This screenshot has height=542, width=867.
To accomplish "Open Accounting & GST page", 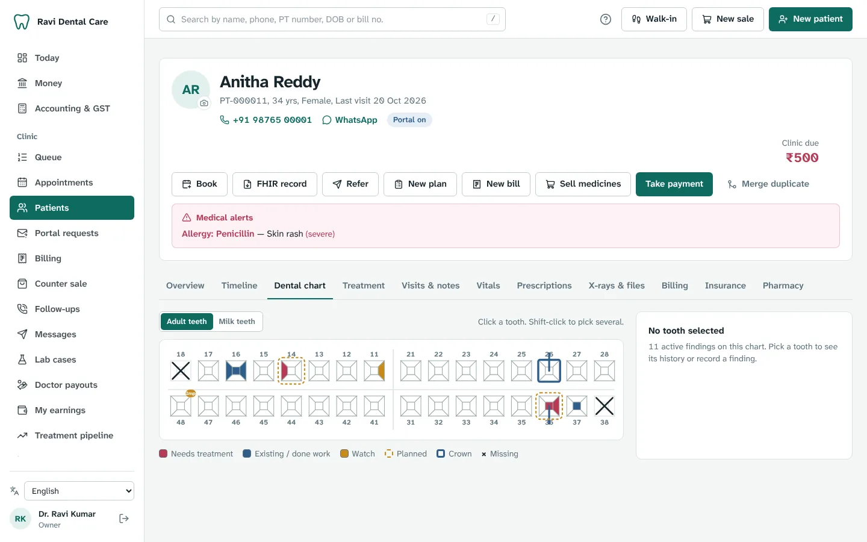I will (x=72, y=108).
